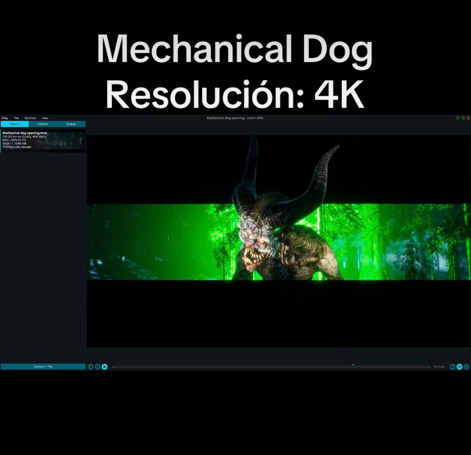Toggle the file list panel icon

459,367
